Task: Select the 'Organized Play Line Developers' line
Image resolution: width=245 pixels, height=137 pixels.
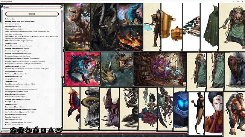Action: [x=27, y=68]
